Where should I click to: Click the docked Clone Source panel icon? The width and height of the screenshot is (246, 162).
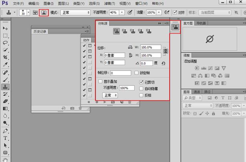click(175, 27)
